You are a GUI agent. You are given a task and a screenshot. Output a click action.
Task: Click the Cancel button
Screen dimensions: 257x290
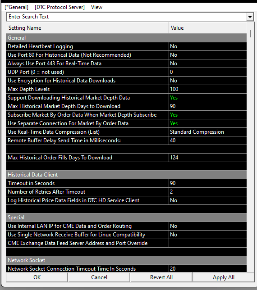click(99, 277)
